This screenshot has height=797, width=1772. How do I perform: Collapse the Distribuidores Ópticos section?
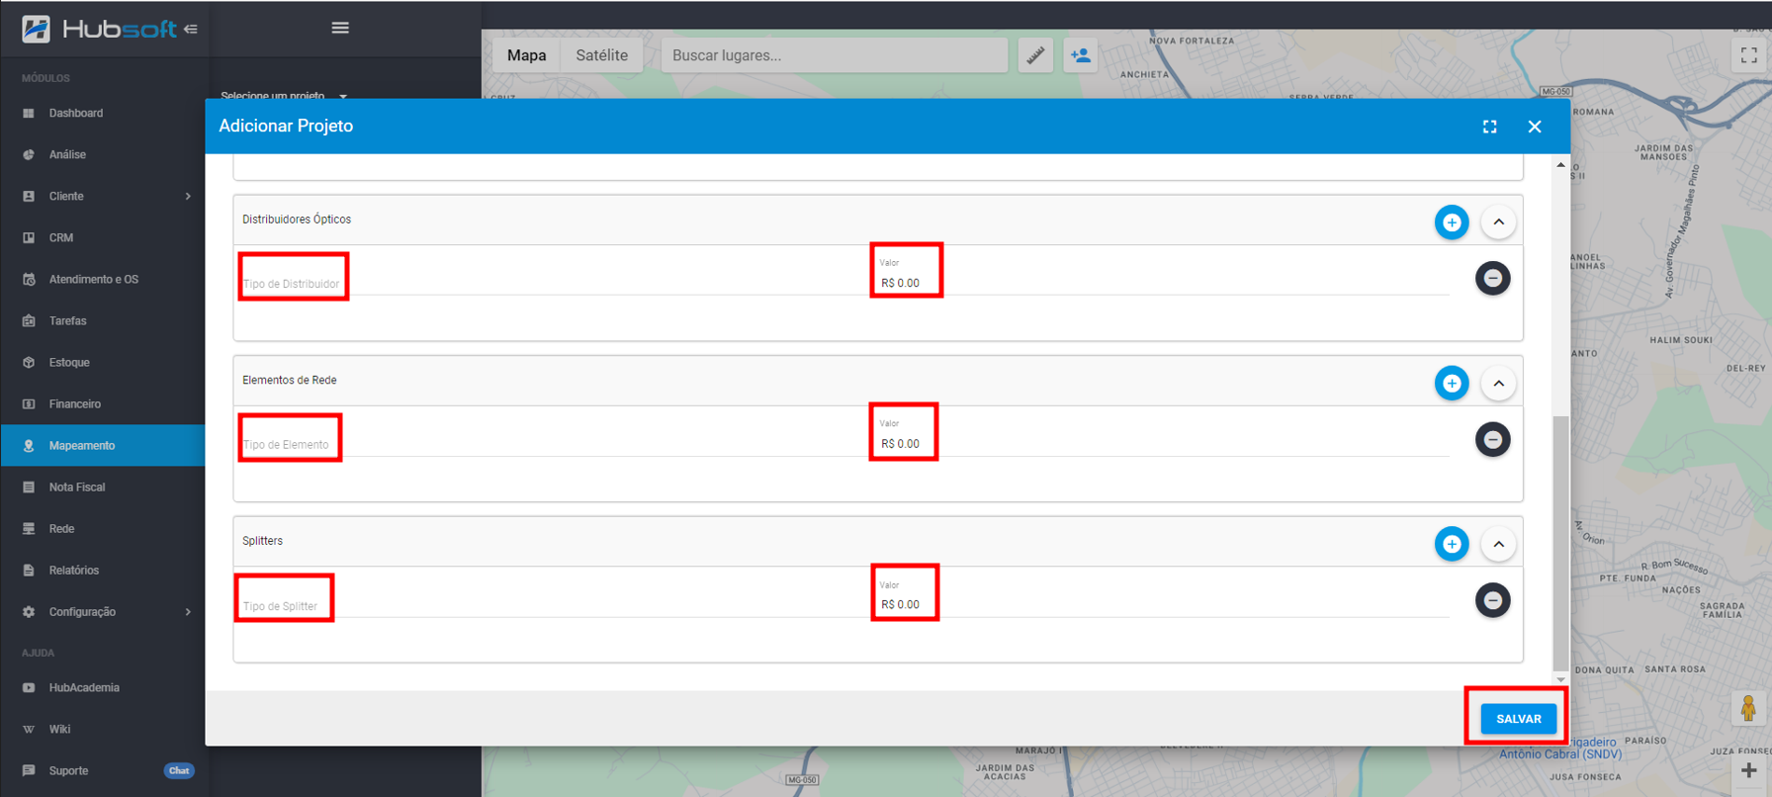1499,222
